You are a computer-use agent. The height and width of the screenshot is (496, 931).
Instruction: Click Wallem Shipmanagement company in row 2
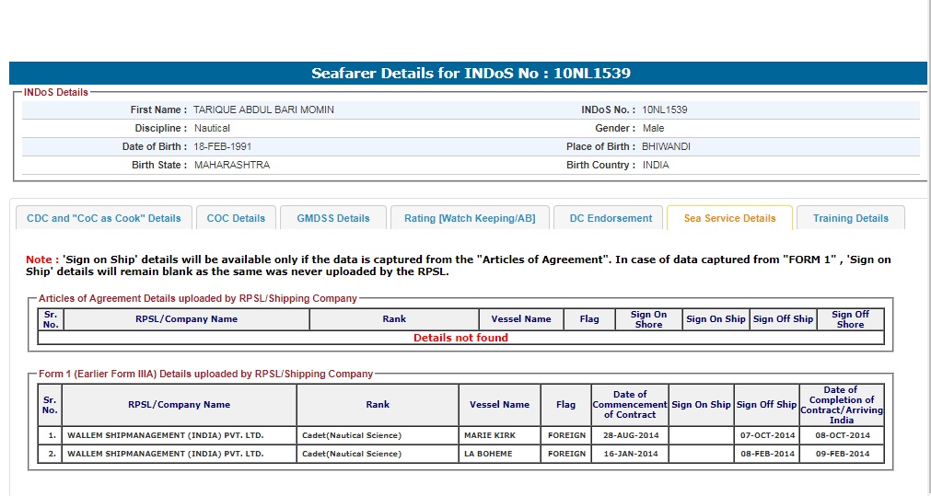coord(166,454)
